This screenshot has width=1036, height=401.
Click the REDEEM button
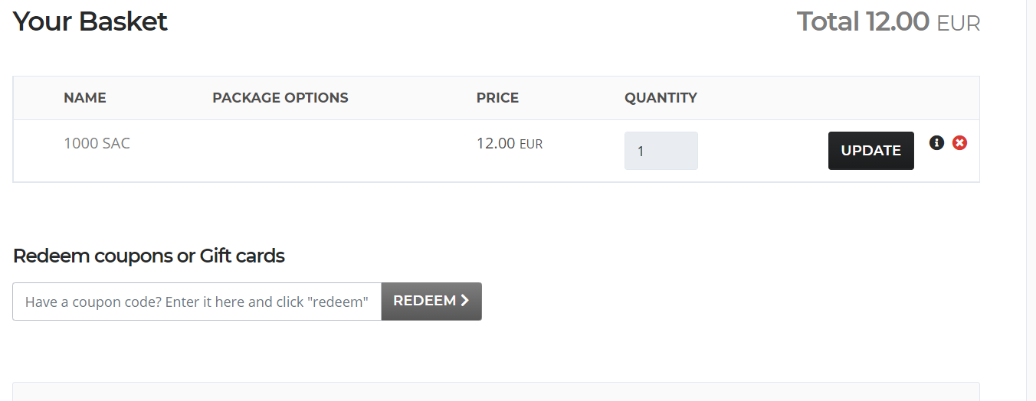(x=431, y=302)
